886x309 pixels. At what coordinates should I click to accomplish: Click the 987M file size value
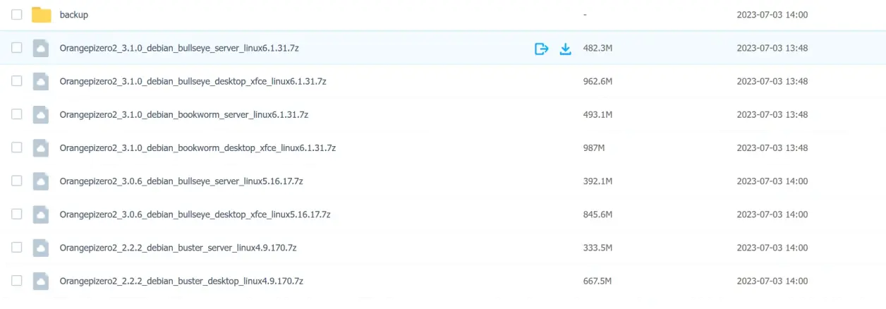coord(595,148)
